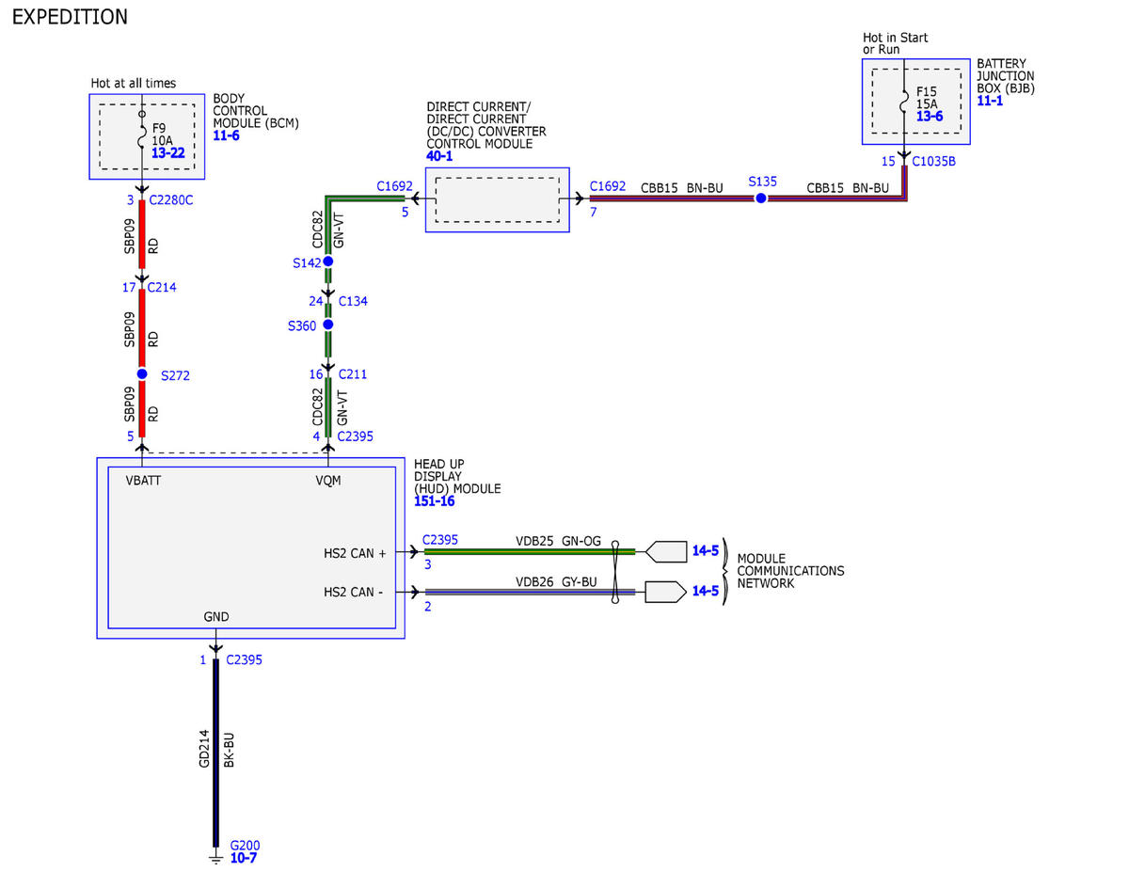This screenshot has width=1129, height=872.
Task: Select HS2 CAN + pin label
Action: (356, 553)
